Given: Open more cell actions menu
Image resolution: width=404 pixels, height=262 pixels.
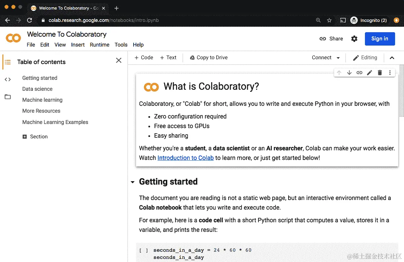Looking at the screenshot, I should coord(390,73).
